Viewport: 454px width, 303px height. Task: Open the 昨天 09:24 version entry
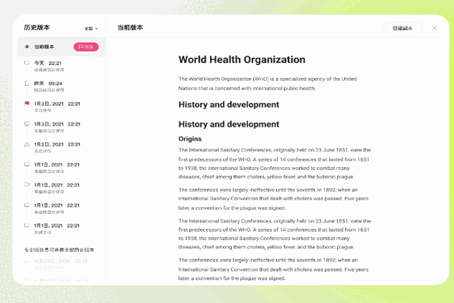(61, 86)
